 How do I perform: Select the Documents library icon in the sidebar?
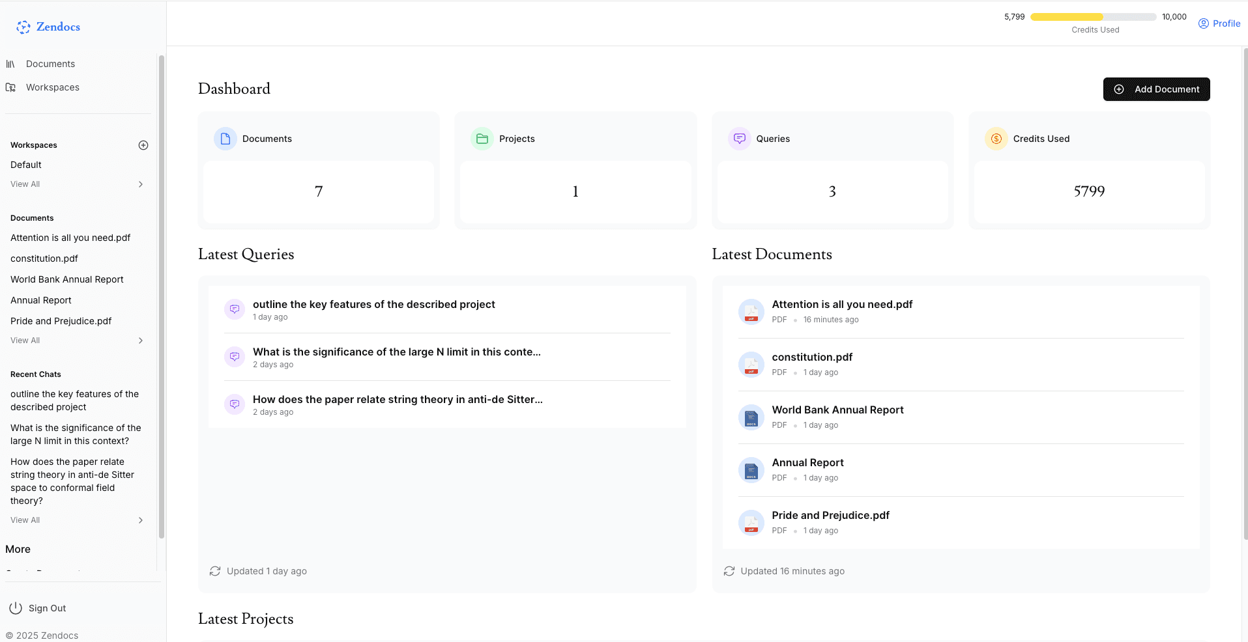click(11, 63)
